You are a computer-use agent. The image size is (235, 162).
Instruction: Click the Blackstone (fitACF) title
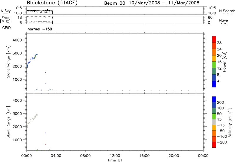coord(52,3)
